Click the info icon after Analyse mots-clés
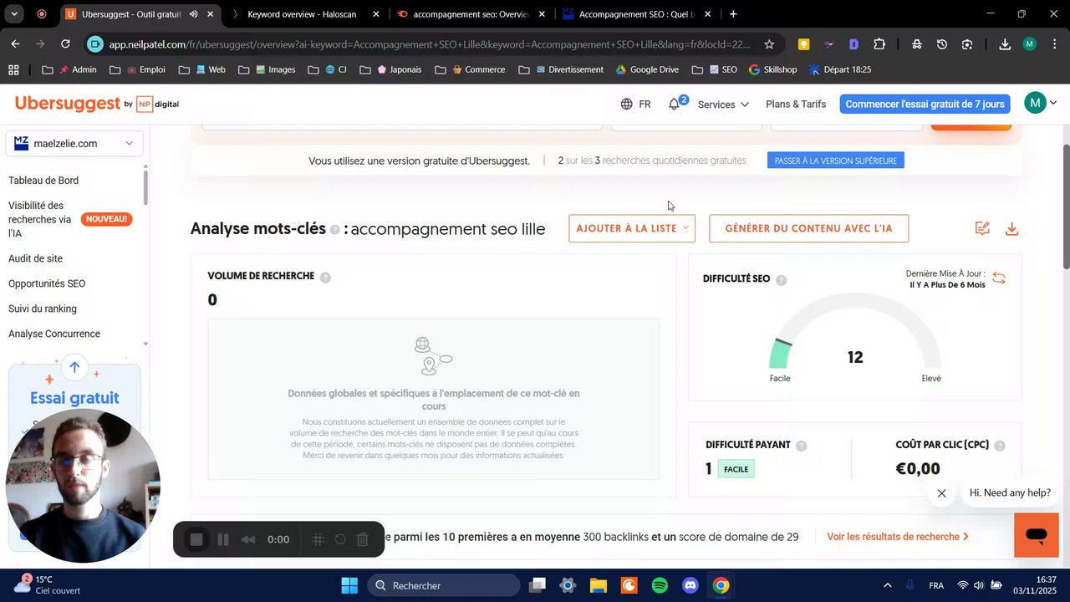 click(x=335, y=230)
